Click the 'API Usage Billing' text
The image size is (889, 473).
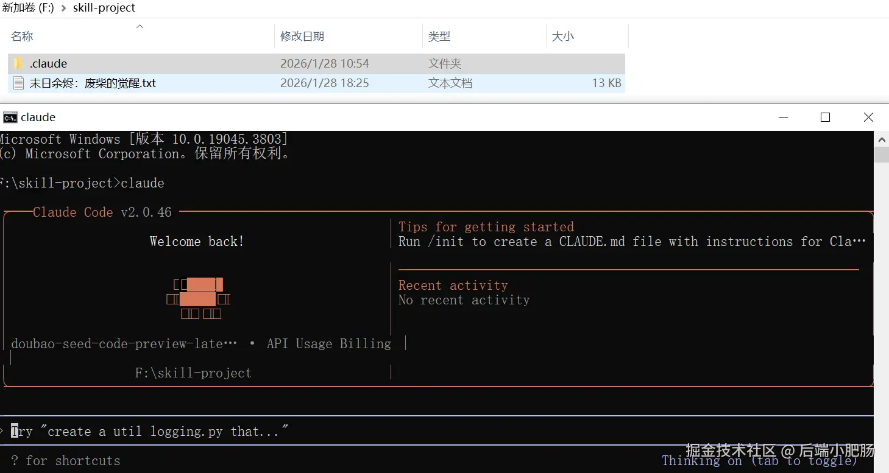pos(329,344)
